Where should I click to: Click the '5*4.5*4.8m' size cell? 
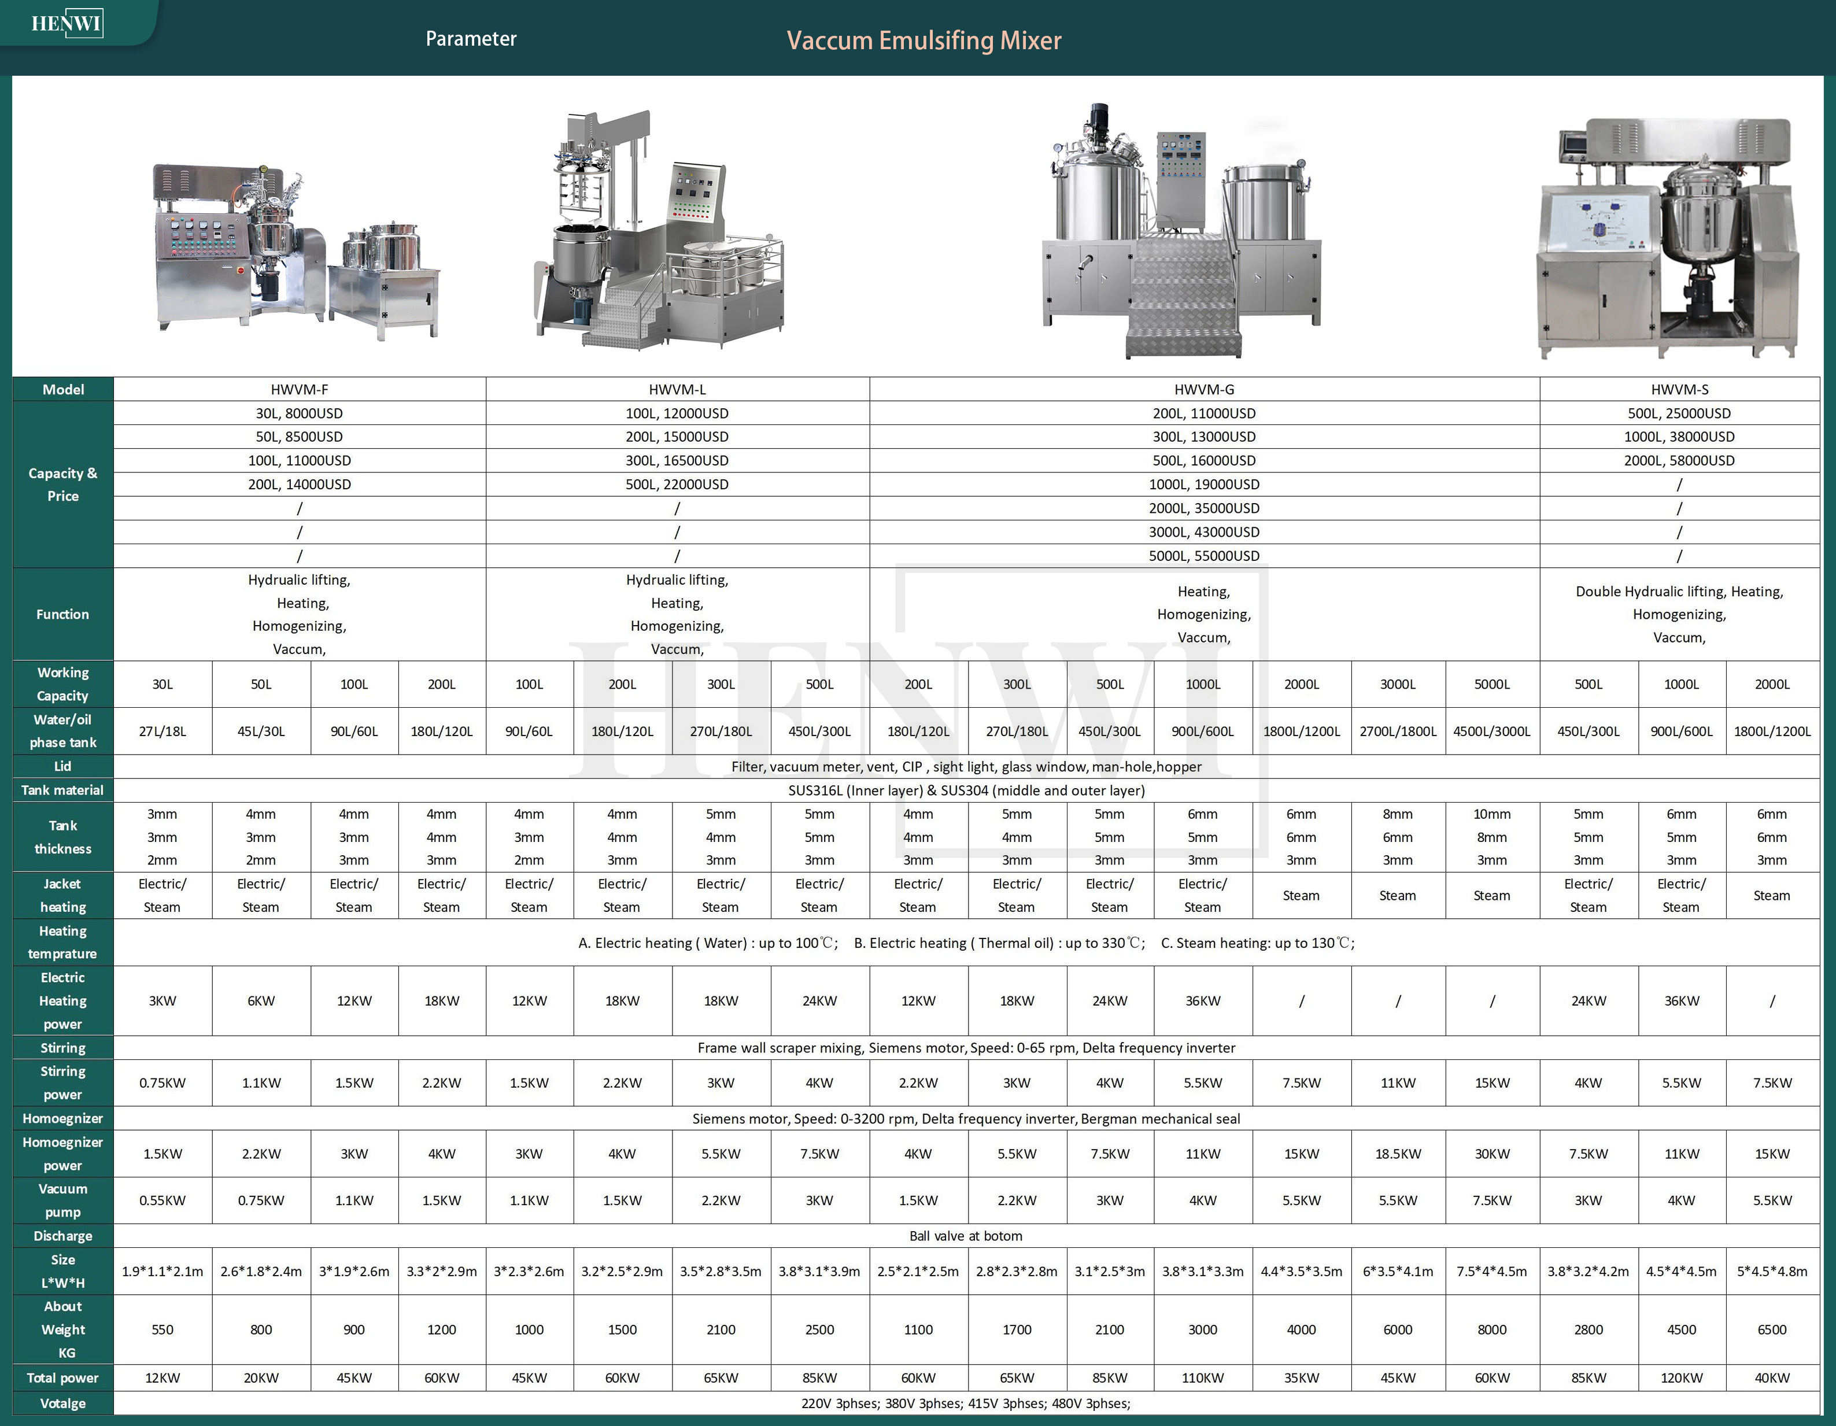(x=1772, y=1271)
